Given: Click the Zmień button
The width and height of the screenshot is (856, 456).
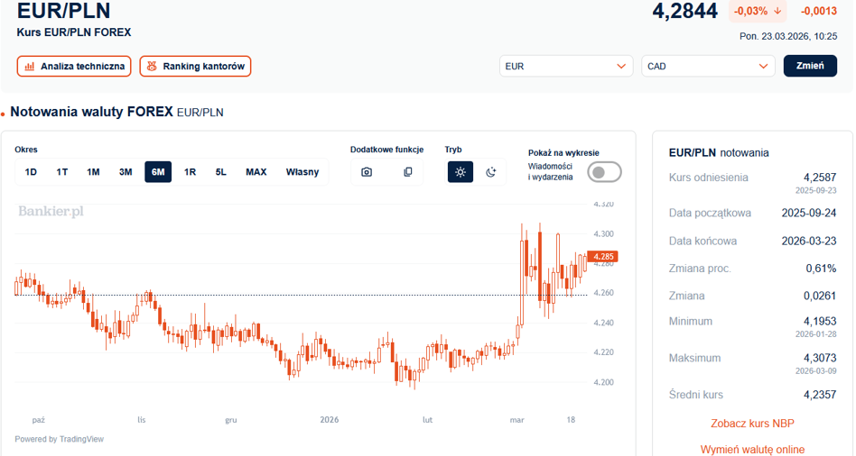Looking at the screenshot, I should 810,66.
